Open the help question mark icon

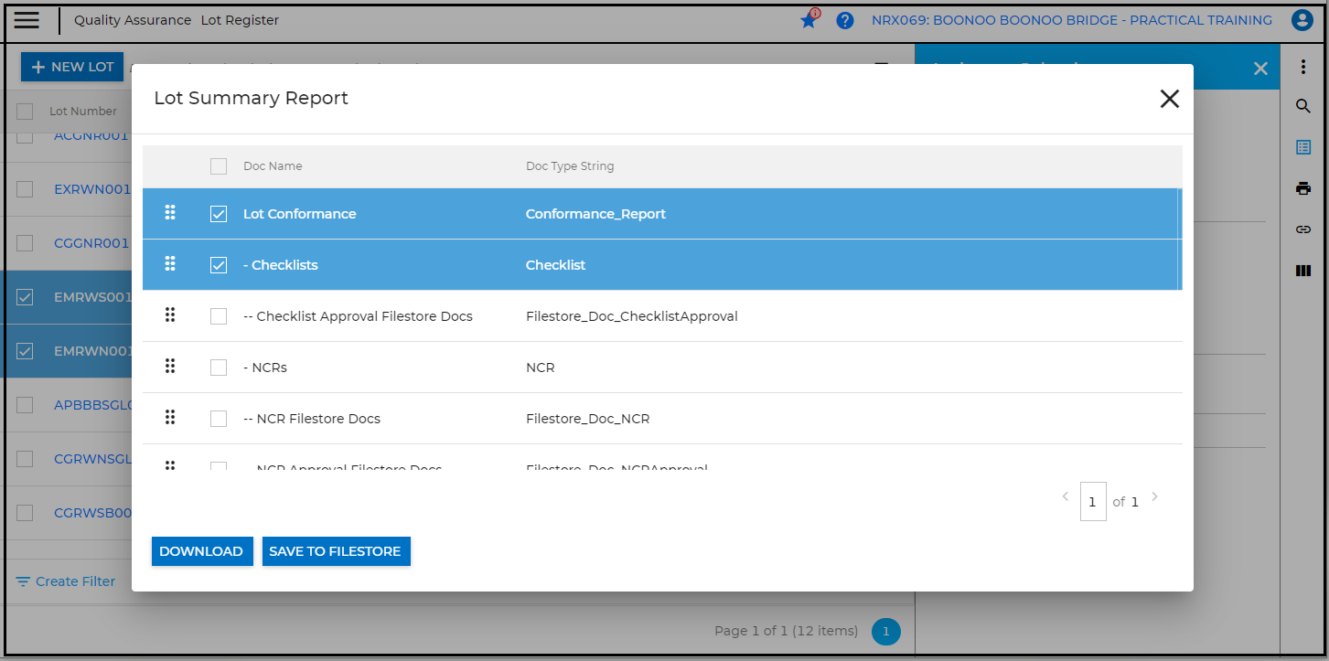(x=845, y=20)
